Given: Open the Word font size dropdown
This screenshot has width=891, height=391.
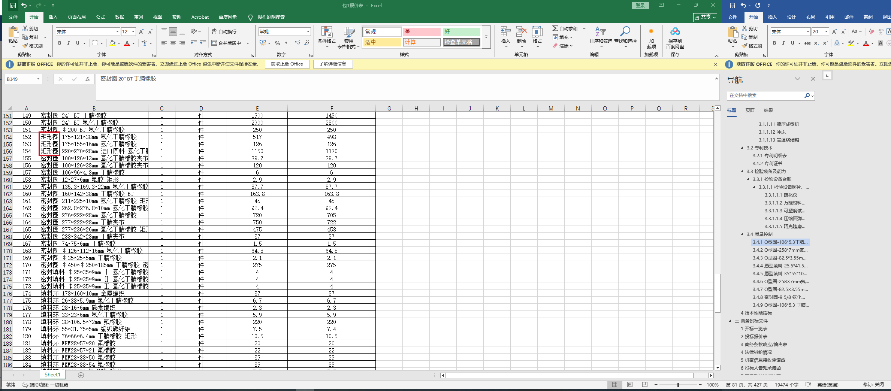Looking at the screenshot, I should (x=826, y=32).
